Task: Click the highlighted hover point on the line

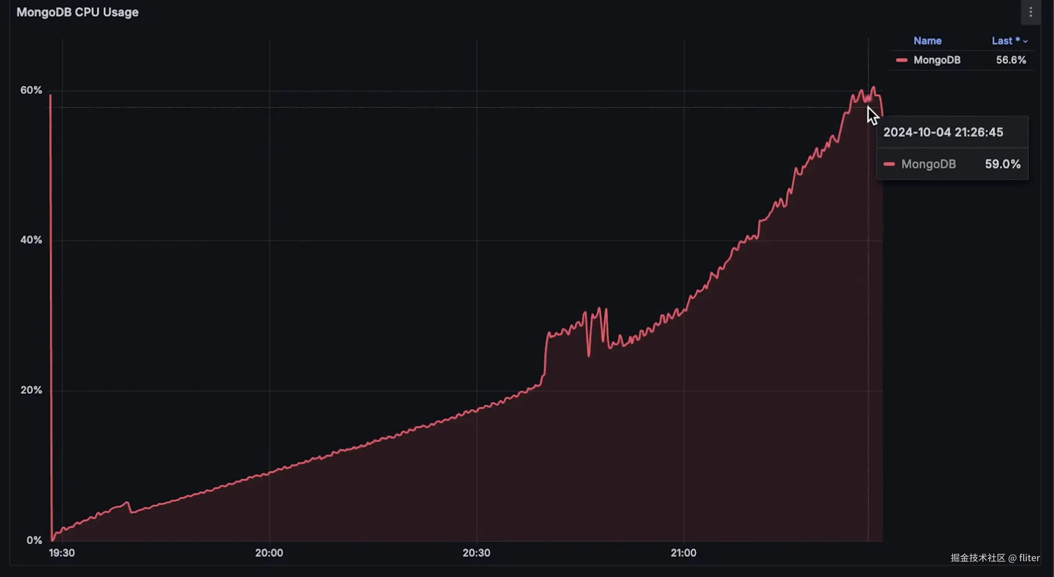Action: (x=868, y=98)
